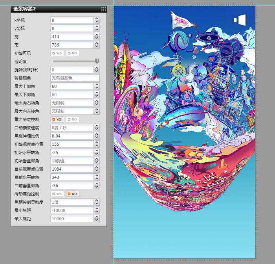Disable 重力感应控制 by choosing NO

tap(72, 119)
